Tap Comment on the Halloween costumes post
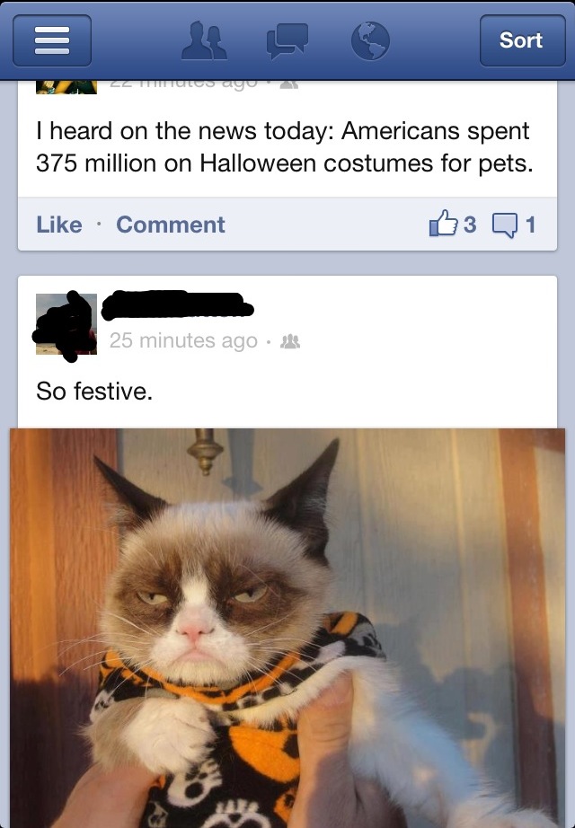The image size is (575, 828). (171, 225)
